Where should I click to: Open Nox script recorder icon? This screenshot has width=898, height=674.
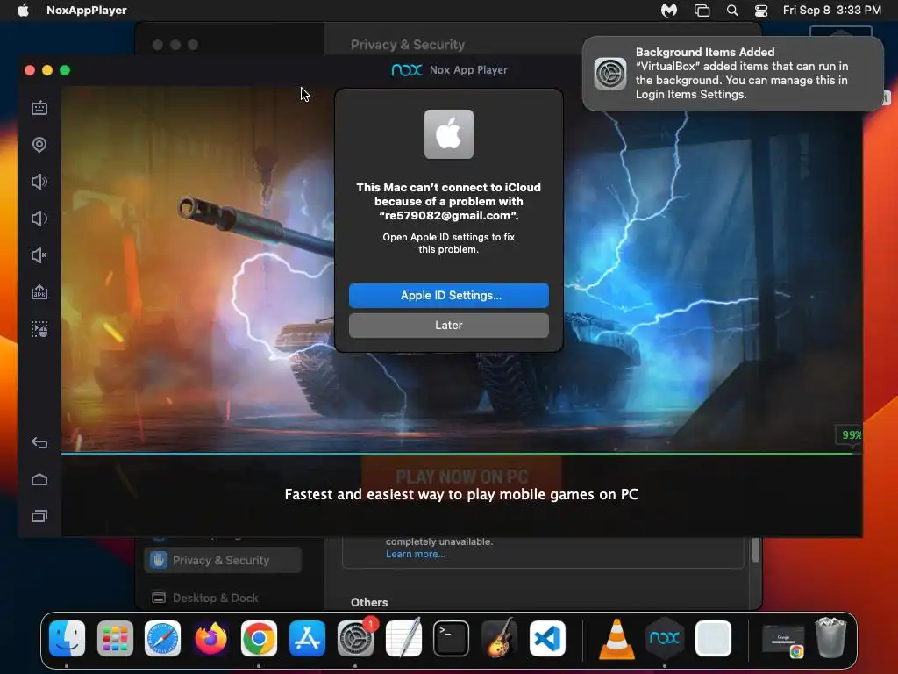39,329
